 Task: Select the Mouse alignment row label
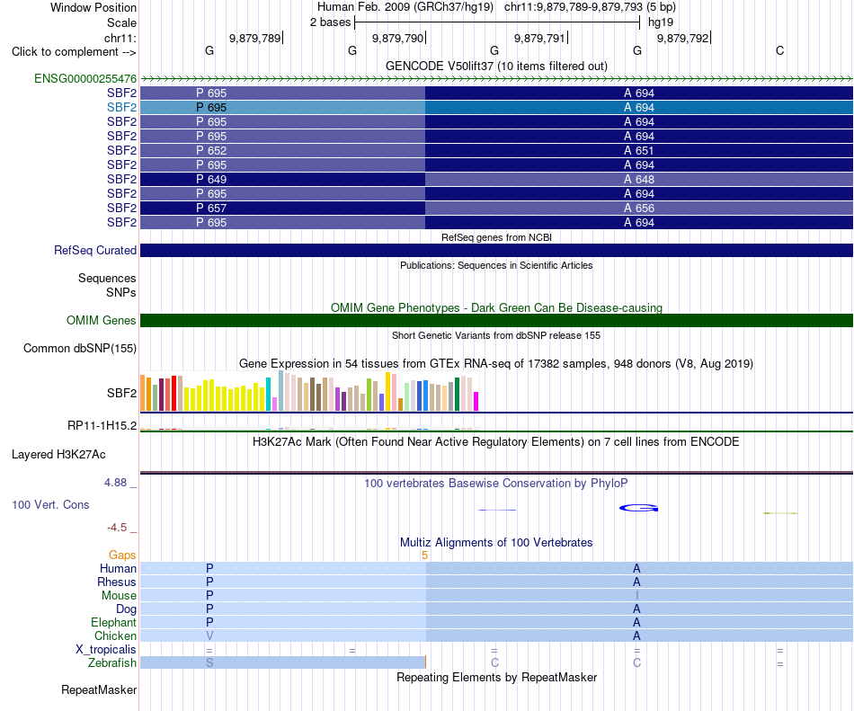[119, 596]
